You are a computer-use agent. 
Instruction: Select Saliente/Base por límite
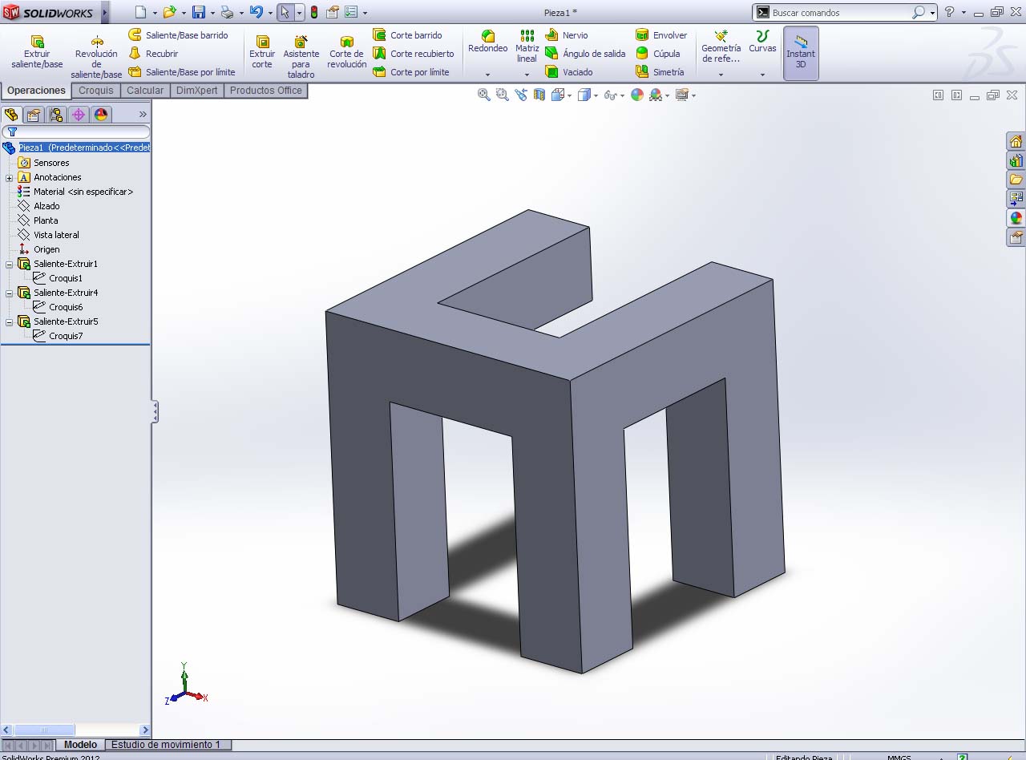(182, 72)
